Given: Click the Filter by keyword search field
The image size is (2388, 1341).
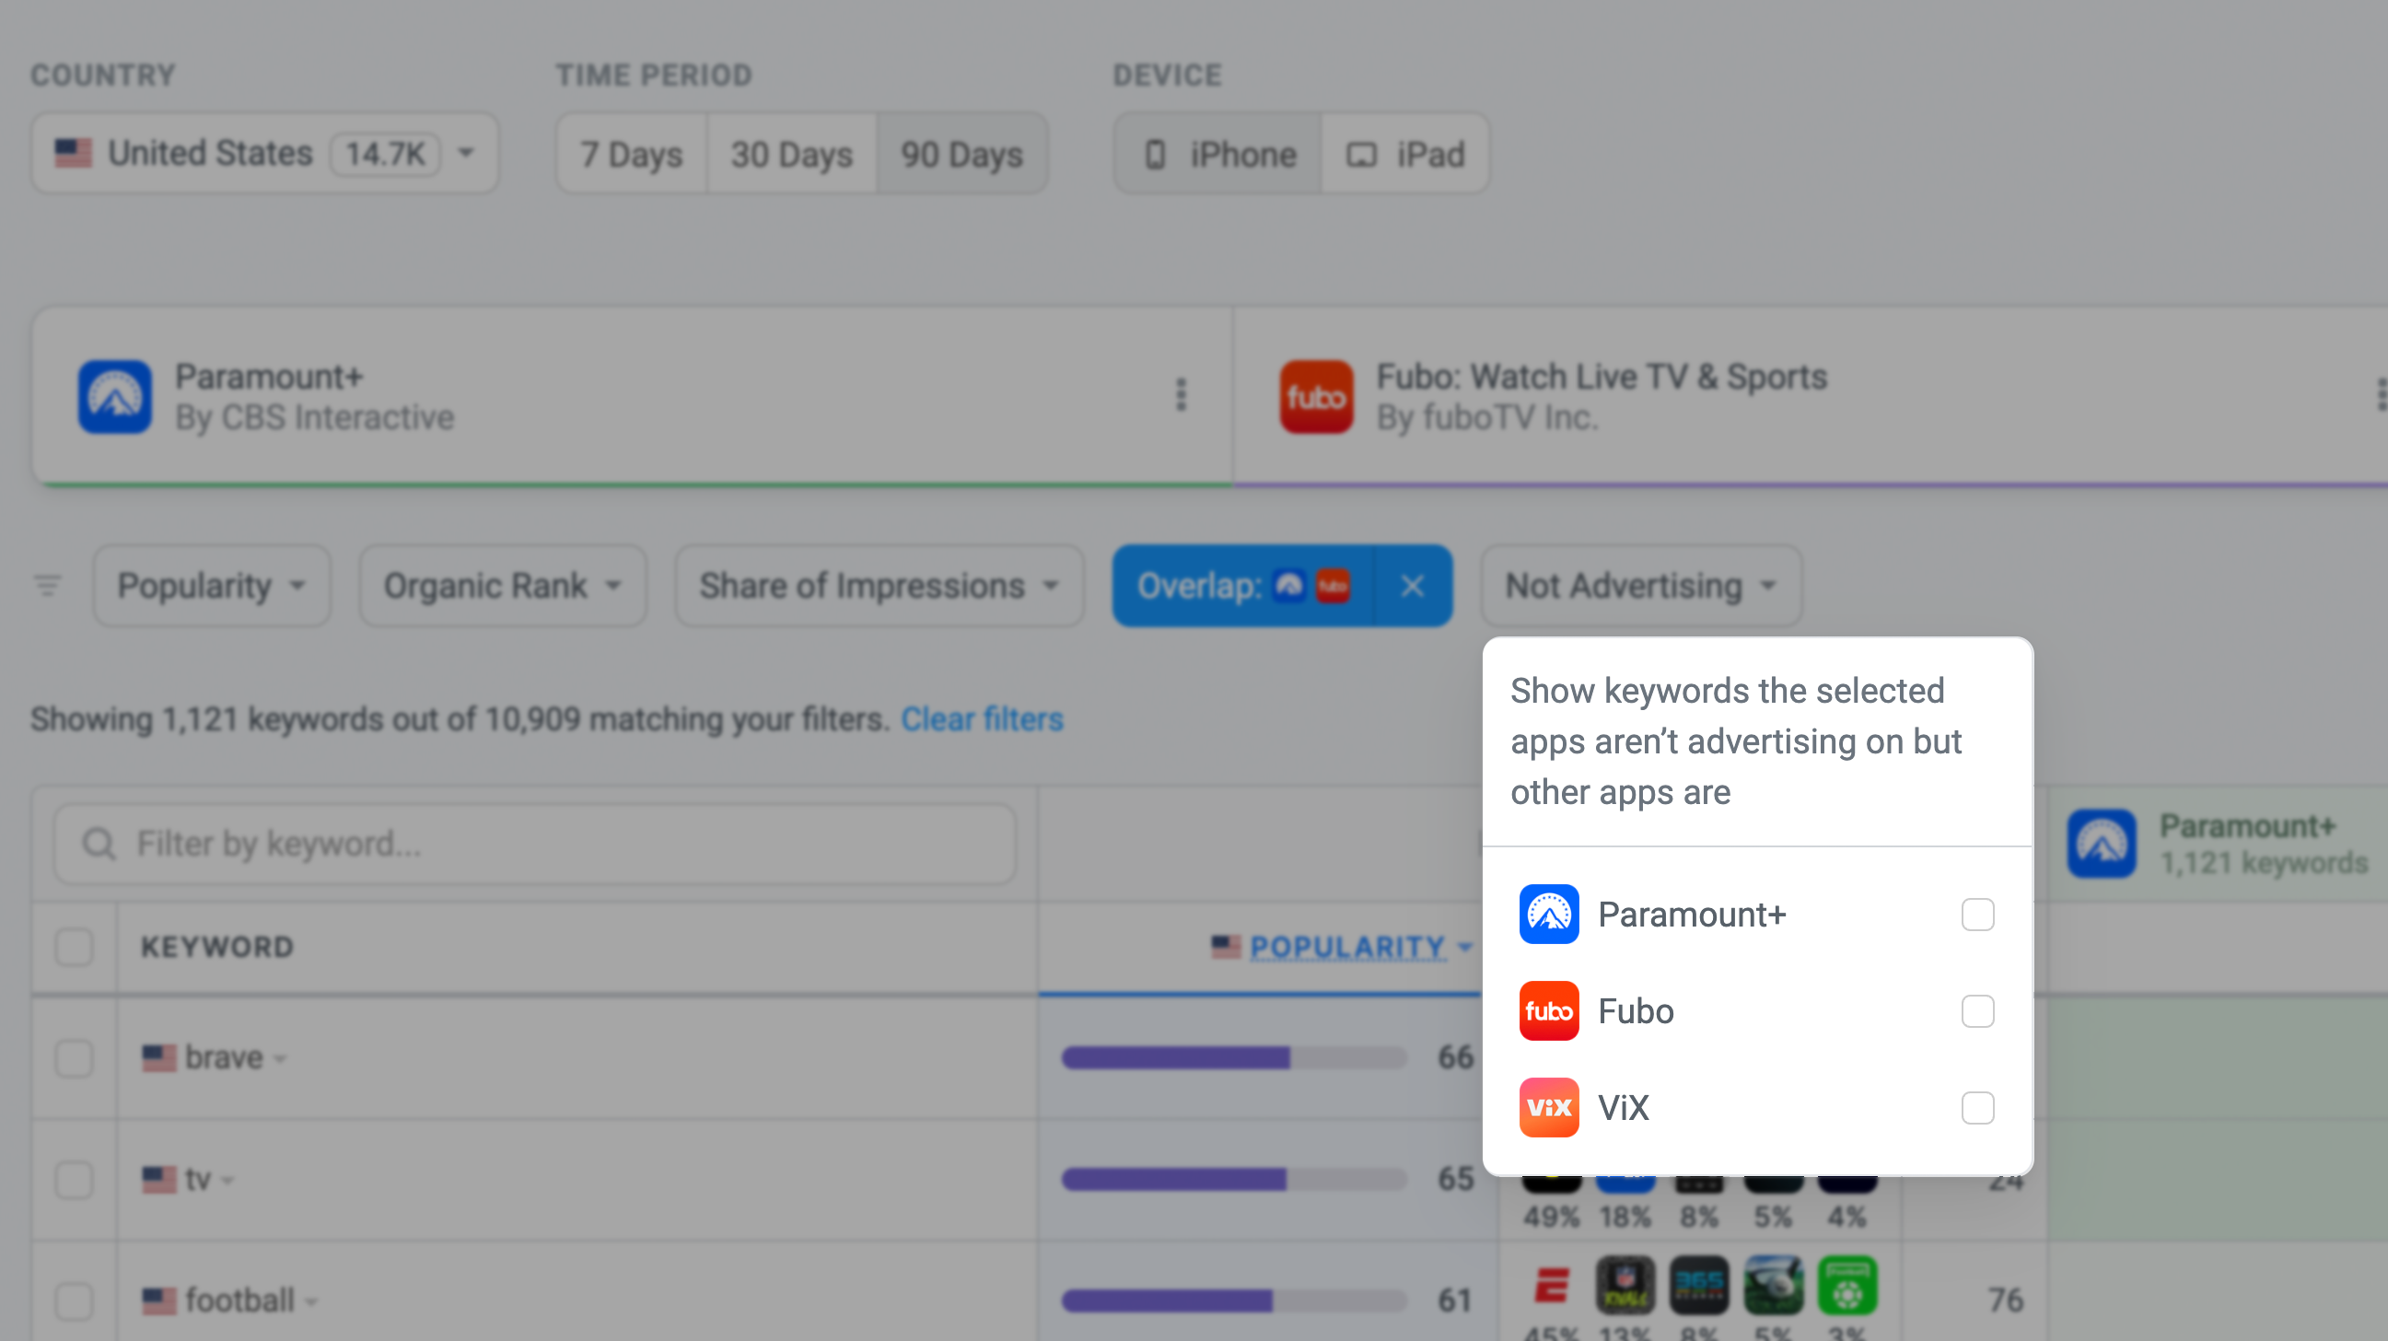Looking at the screenshot, I should (533, 843).
